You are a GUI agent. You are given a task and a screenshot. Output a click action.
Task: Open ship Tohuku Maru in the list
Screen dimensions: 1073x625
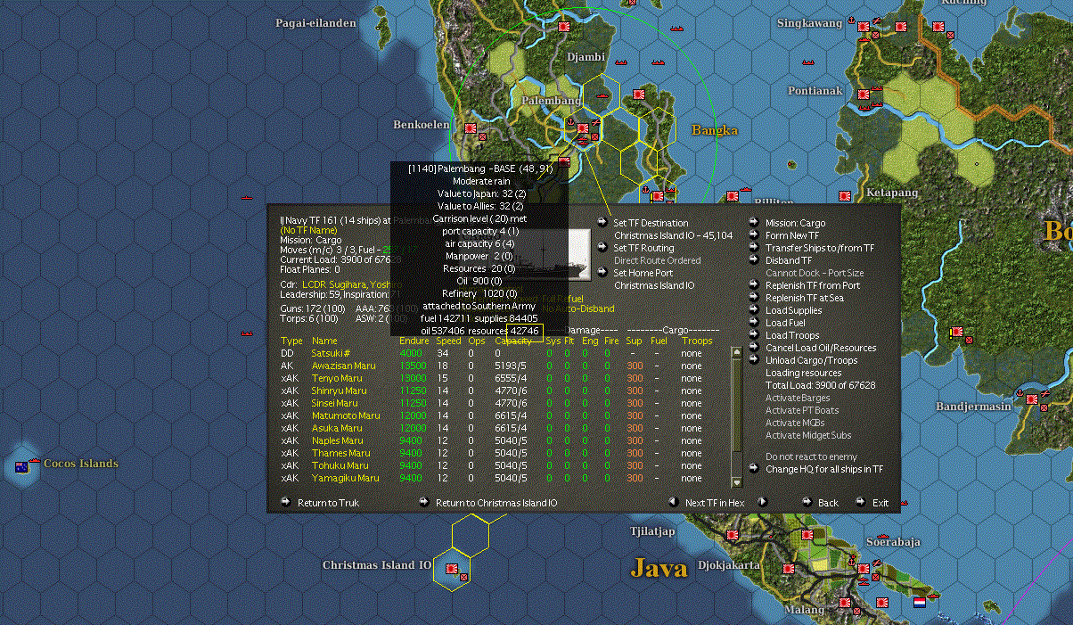pyautogui.click(x=340, y=465)
